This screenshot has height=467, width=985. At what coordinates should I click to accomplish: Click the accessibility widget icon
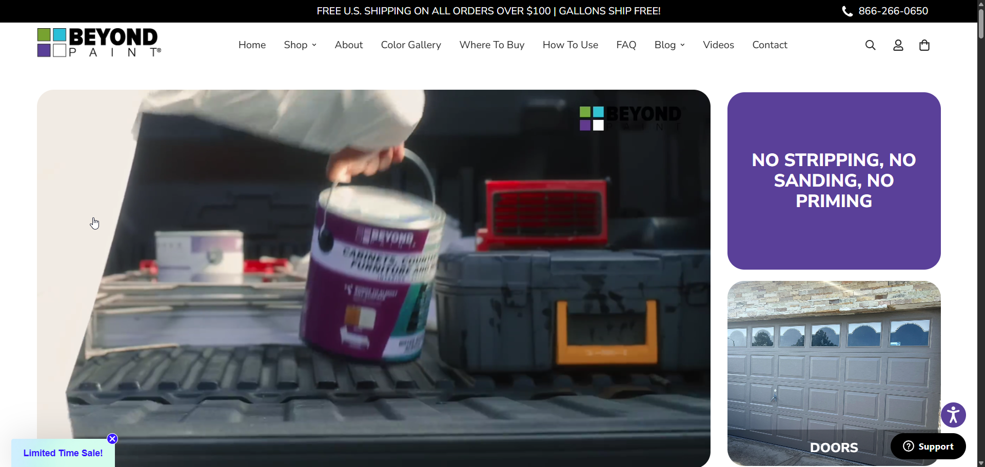click(x=953, y=415)
